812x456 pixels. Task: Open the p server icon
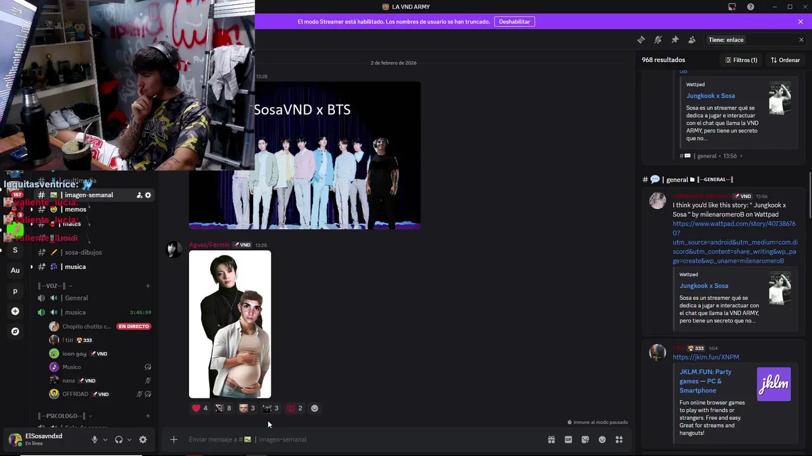coord(15,291)
